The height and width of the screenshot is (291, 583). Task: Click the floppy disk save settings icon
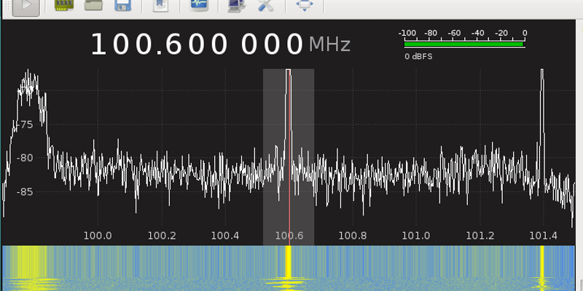click(x=122, y=5)
